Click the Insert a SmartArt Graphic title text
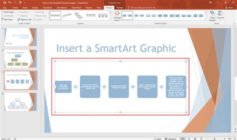The width and height of the screenshot is (237, 140). click(x=116, y=48)
